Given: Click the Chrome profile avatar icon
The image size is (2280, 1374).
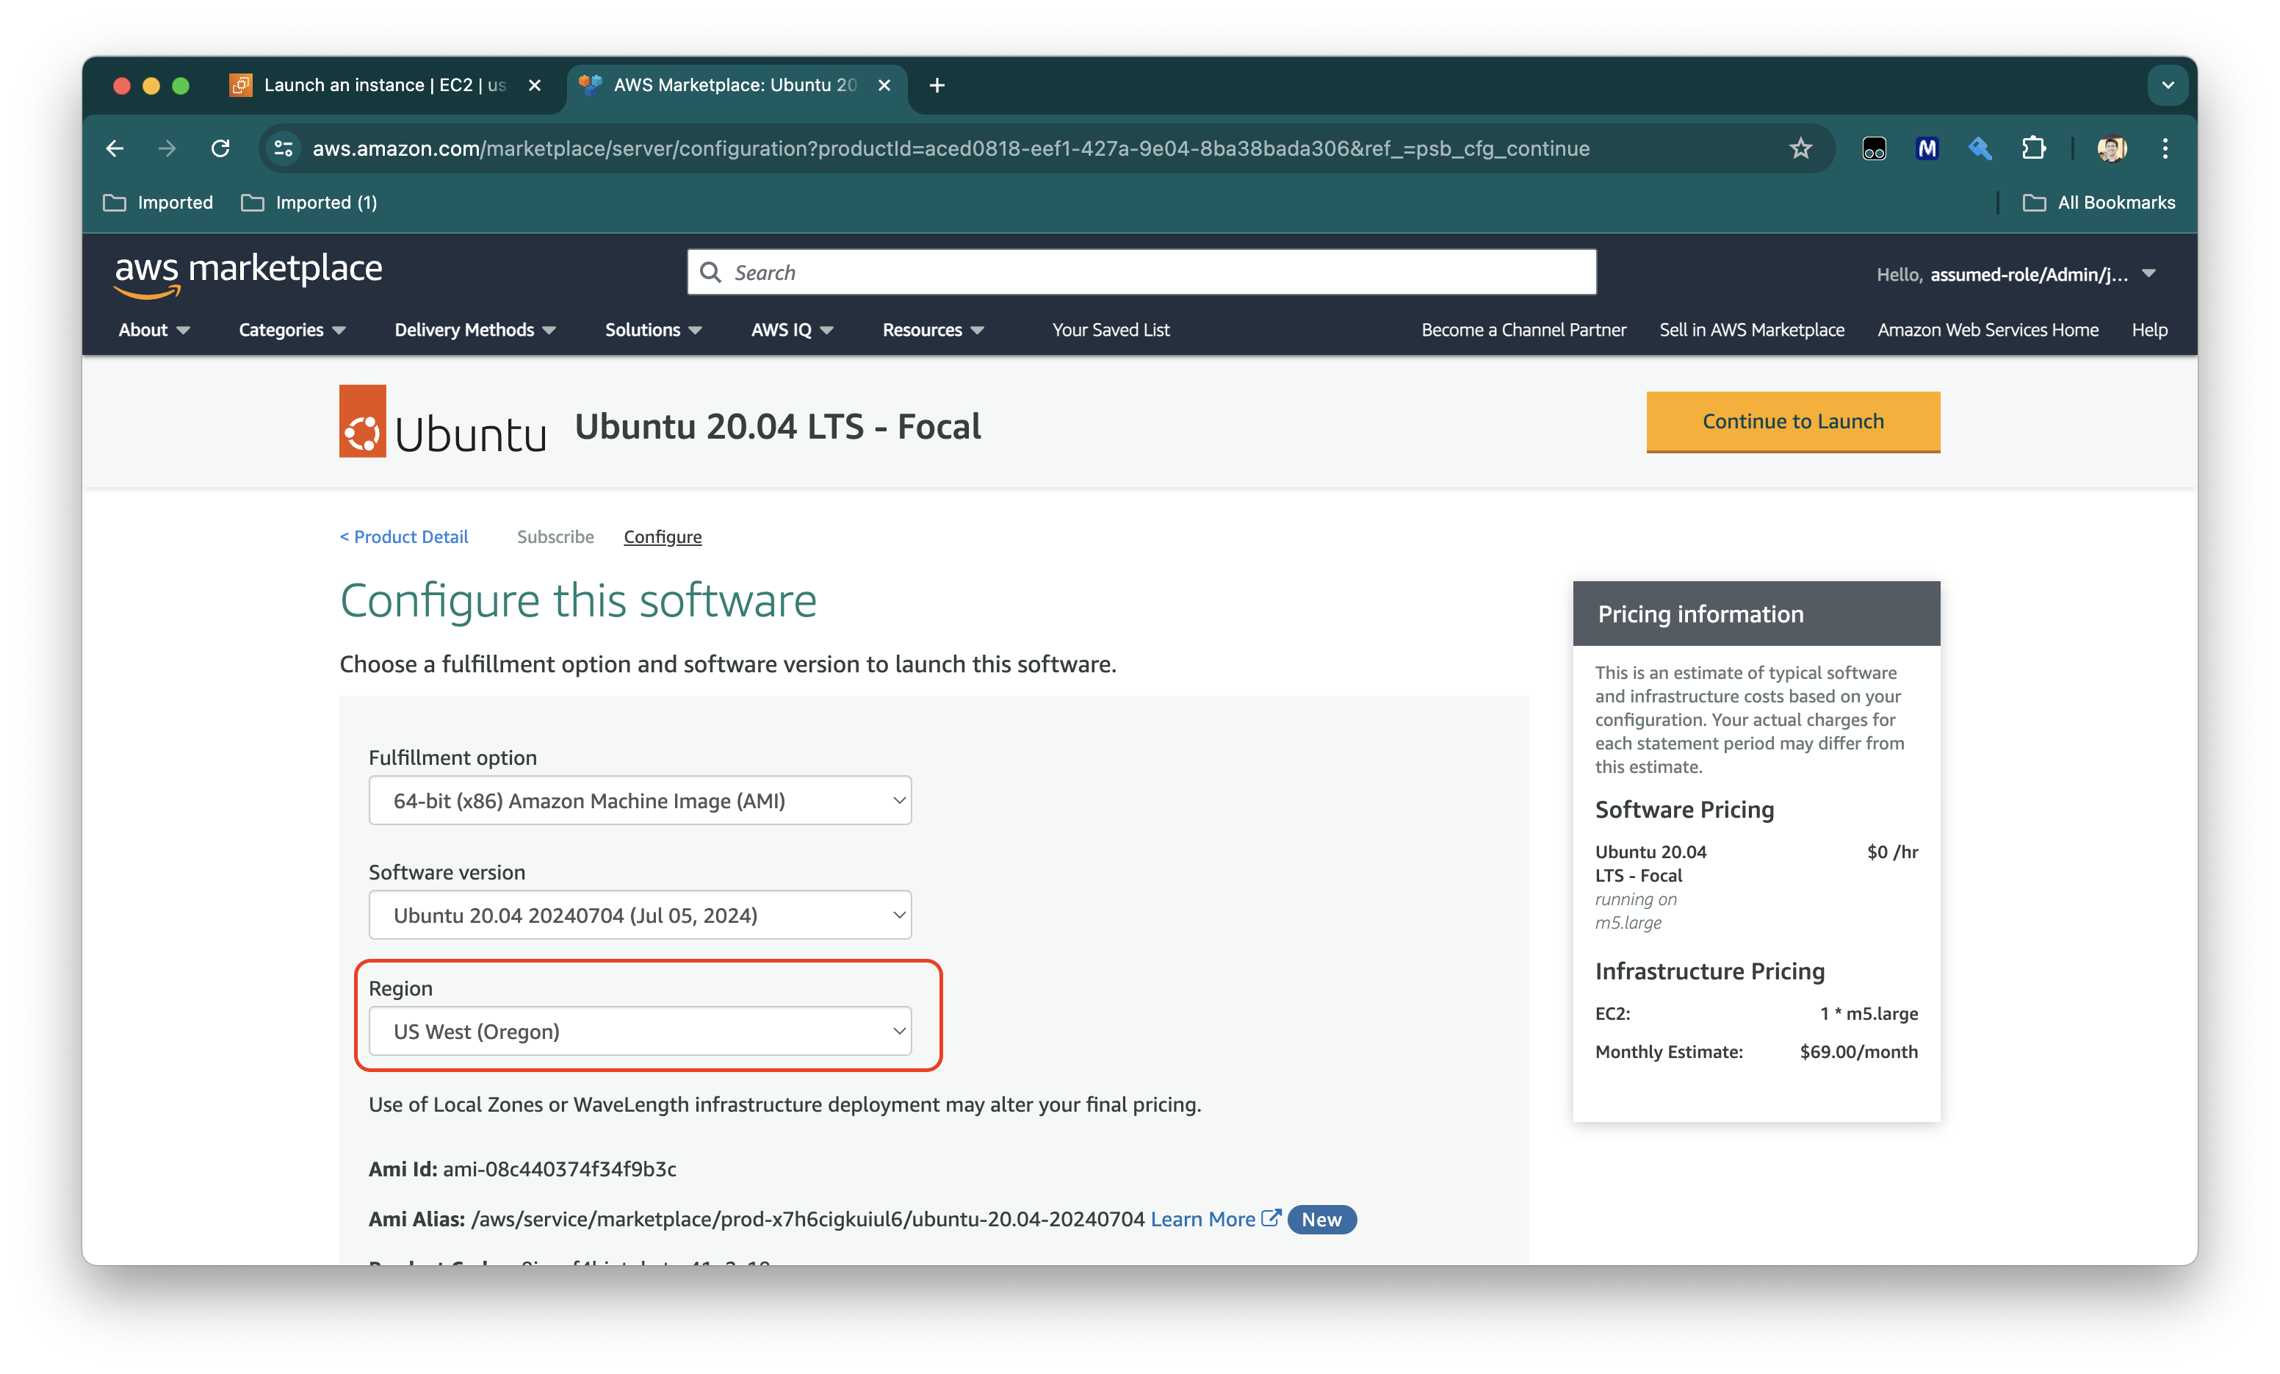Looking at the screenshot, I should tap(2112, 148).
